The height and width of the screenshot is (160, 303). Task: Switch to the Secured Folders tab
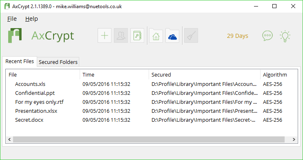click(x=58, y=62)
